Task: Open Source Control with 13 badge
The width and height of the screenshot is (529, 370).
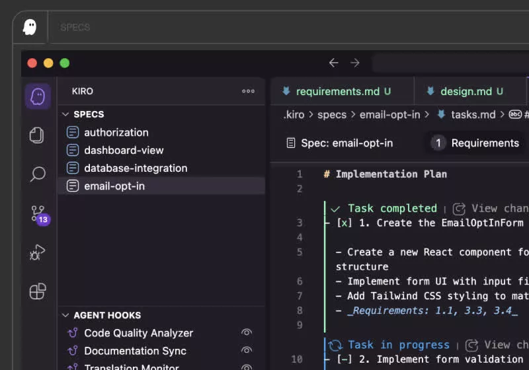Action: (40, 215)
